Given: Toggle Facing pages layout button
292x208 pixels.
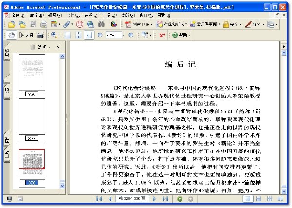Looking at the screenshot, I should click(280, 199).
